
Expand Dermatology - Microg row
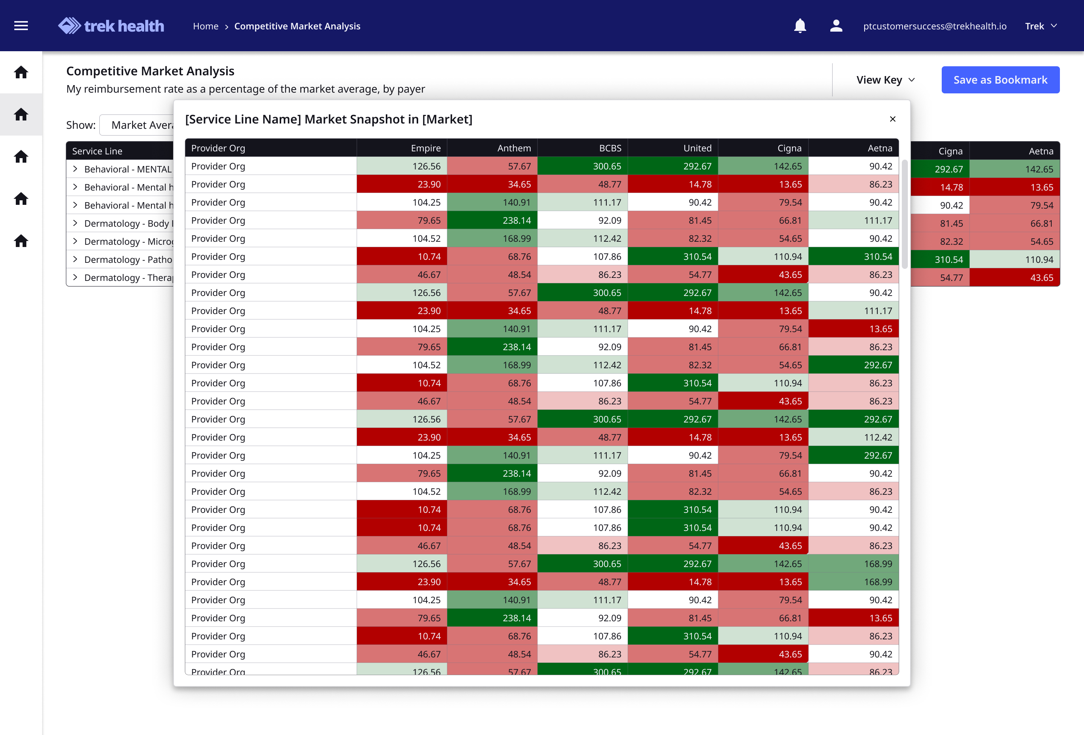click(75, 241)
